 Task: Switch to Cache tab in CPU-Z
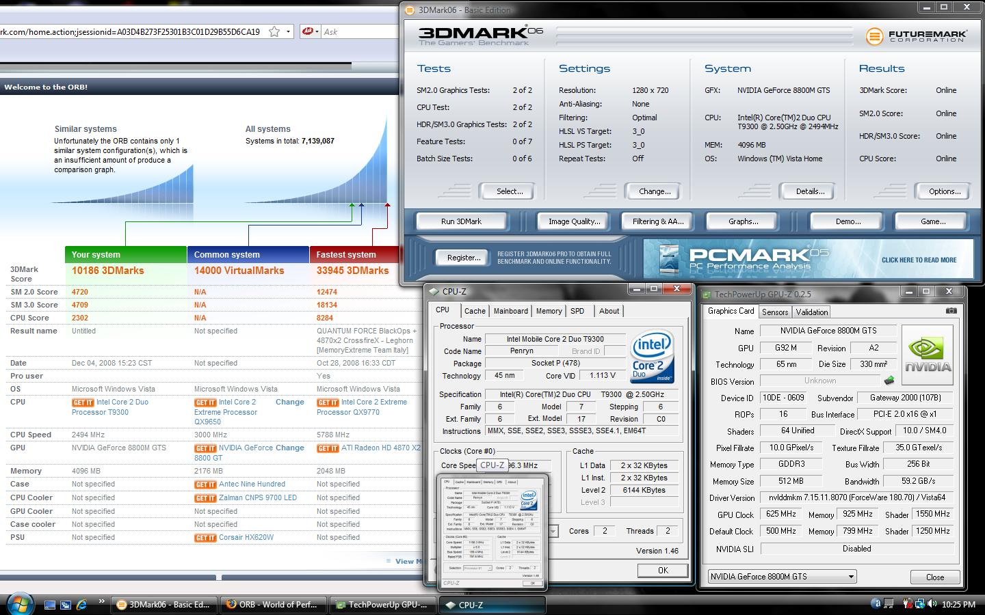pos(475,311)
